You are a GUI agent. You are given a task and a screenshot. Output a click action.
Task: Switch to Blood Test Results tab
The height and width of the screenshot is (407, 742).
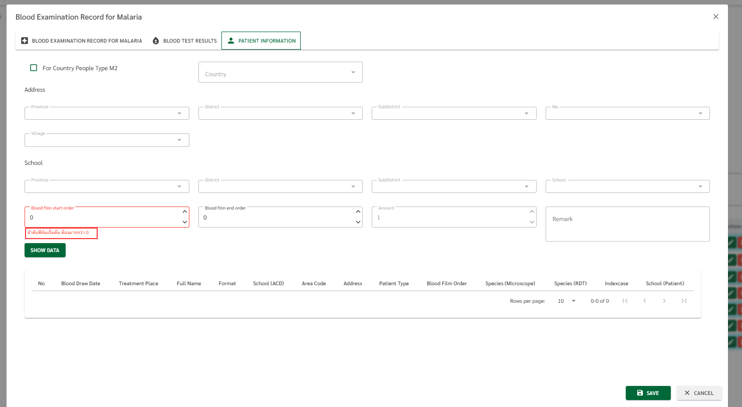click(184, 41)
